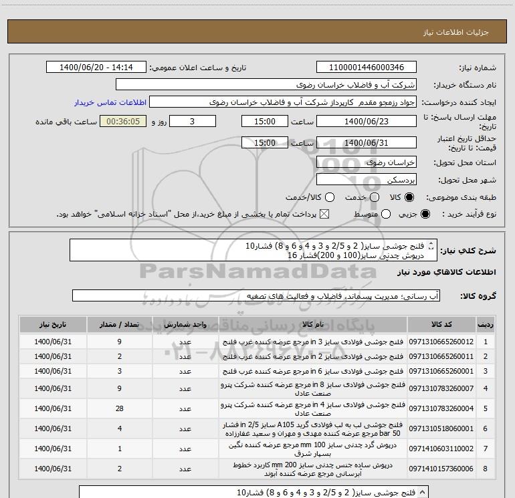Viewport: 515px width, 498px height.
Task: Select item code 0971410603110002
Action: 441,449
